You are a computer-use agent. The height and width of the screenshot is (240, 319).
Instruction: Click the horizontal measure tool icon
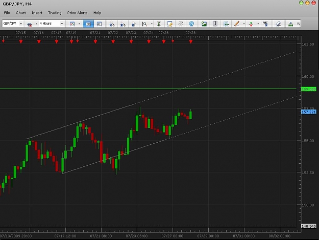[x=226, y=24]
